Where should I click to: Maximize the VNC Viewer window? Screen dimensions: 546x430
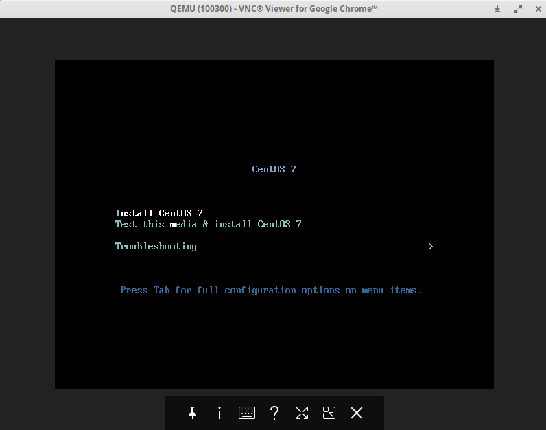(x=517, y=9)
